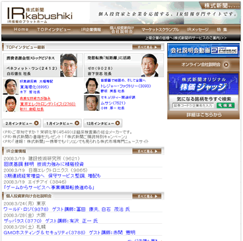243x241 pixels.
Task: Click ベネフィット・ワン president photo
Action: pyautogui.click(x=69, y=65)
